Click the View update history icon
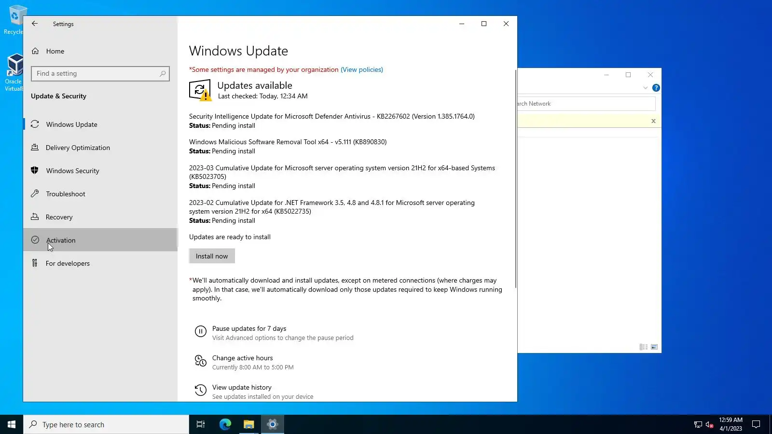The image size is (772, 434). click(200, 390)
